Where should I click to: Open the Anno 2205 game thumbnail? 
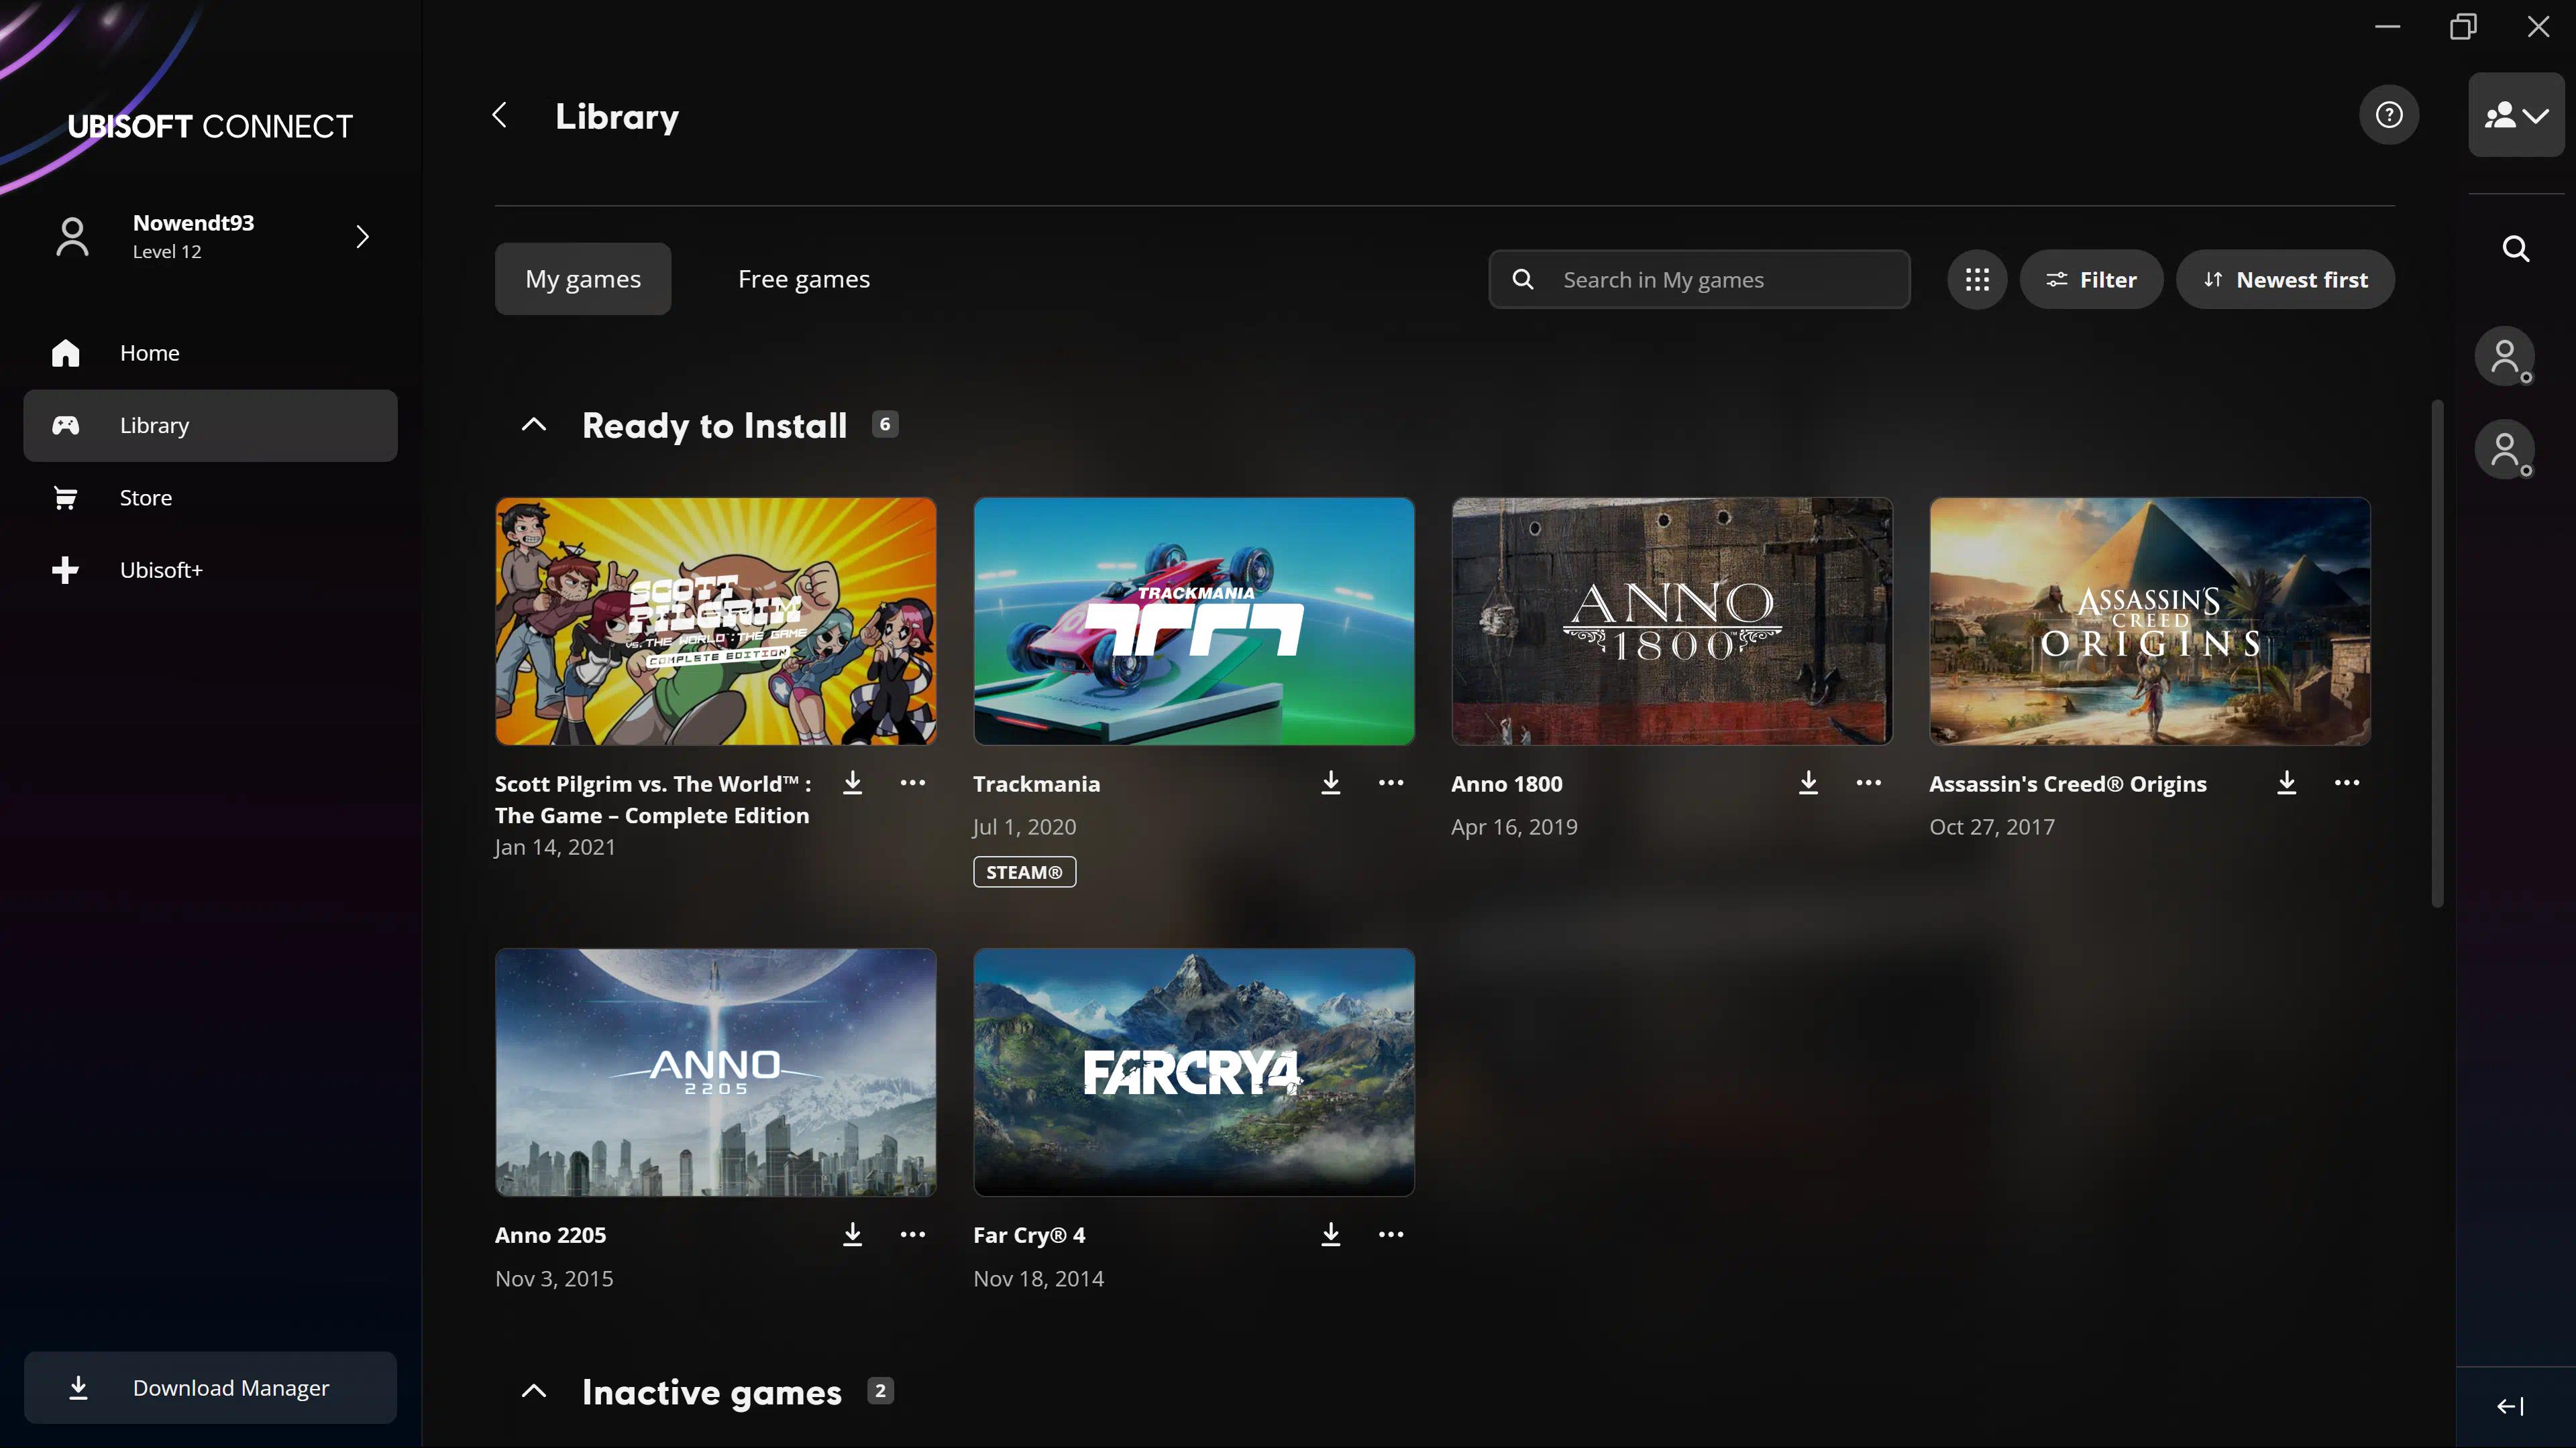click(716, 1073)
